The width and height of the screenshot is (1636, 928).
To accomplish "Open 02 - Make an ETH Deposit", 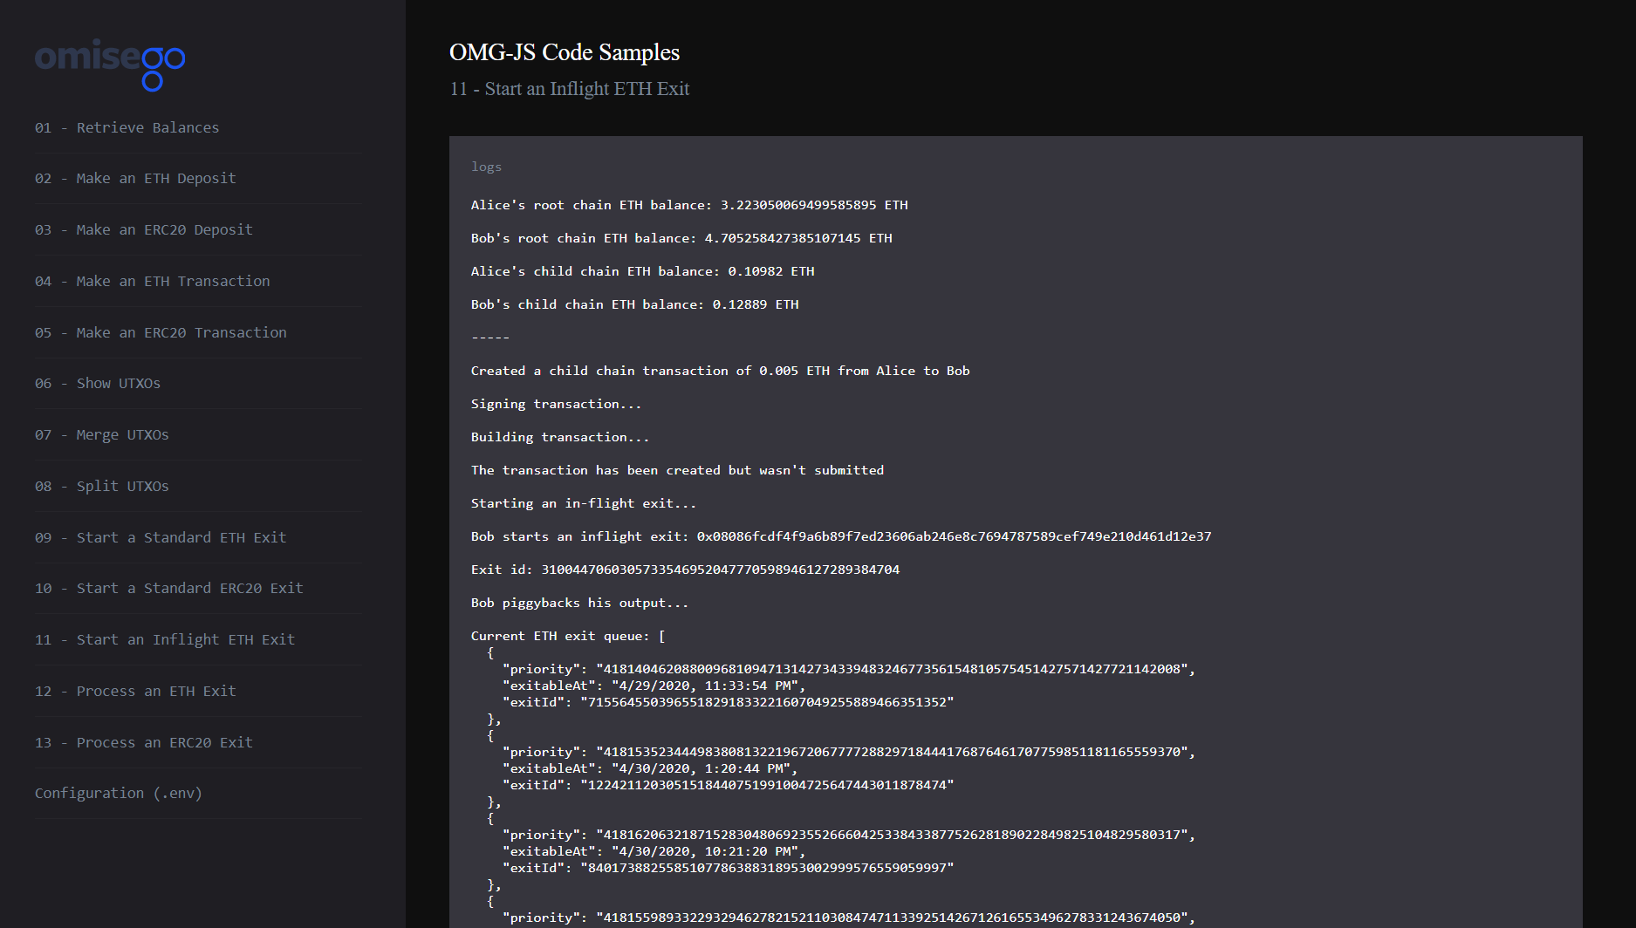I will (135, 178).
